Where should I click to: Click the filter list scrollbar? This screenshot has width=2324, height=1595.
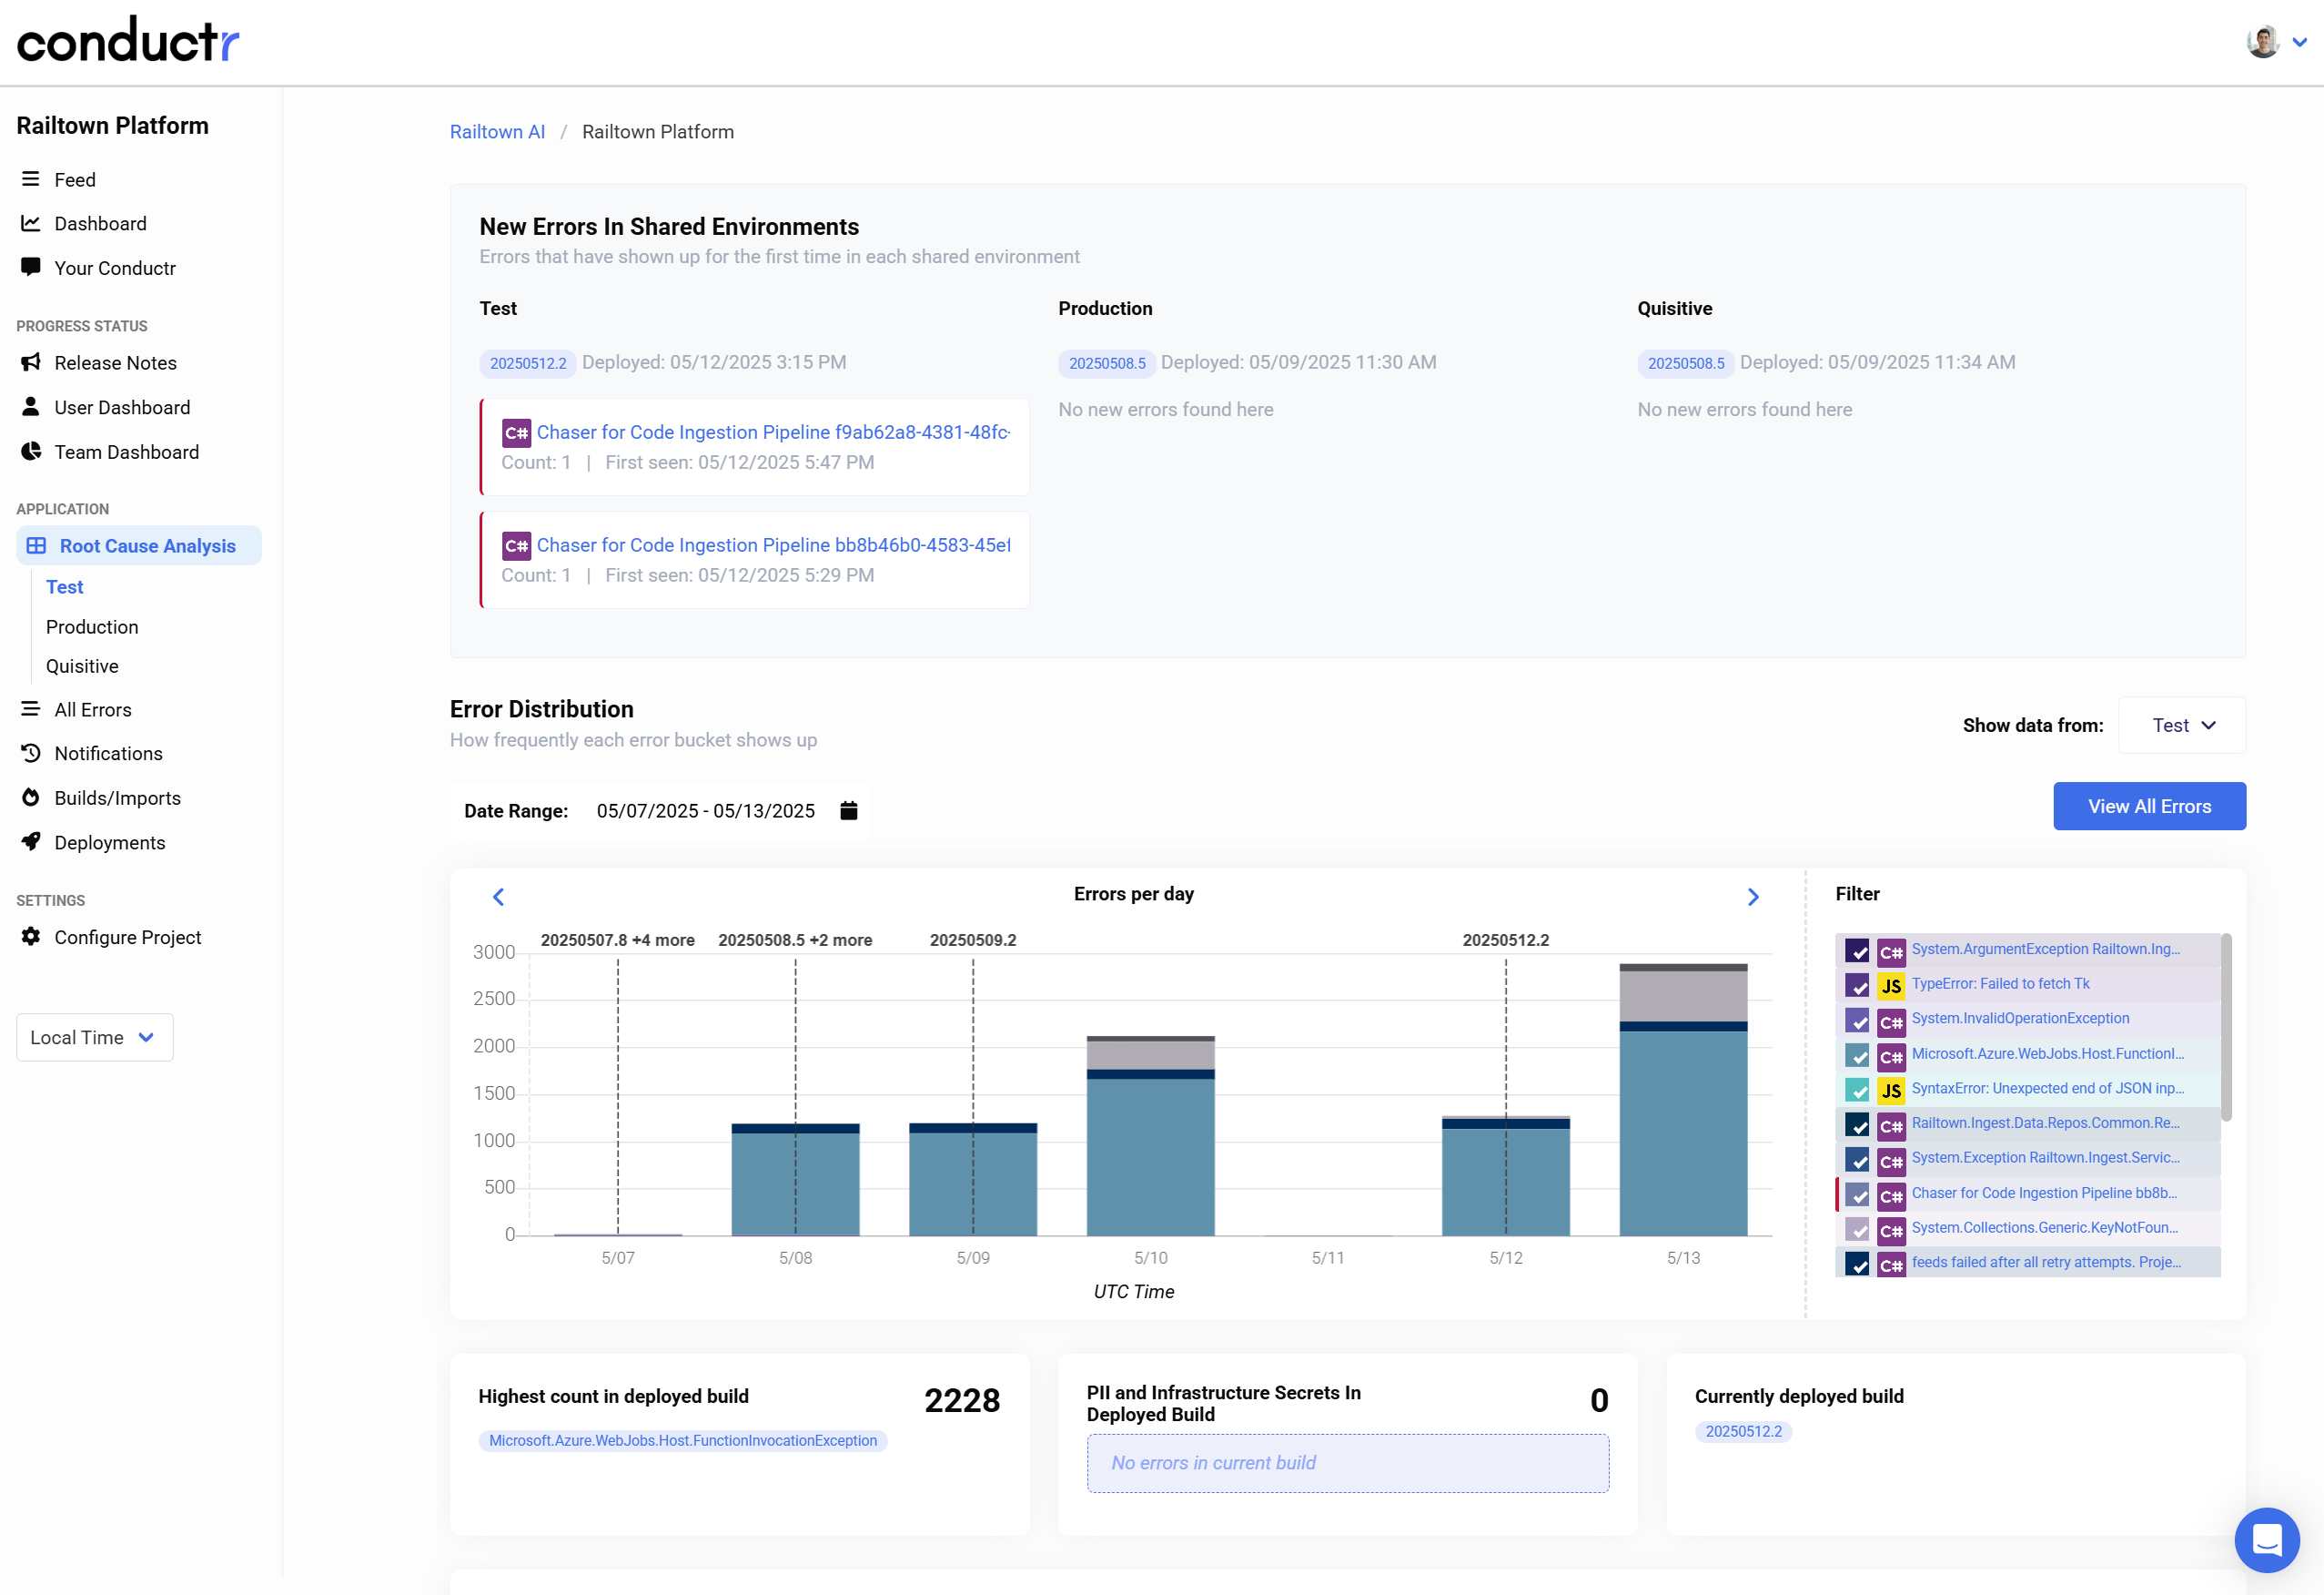[2225, 1026]
